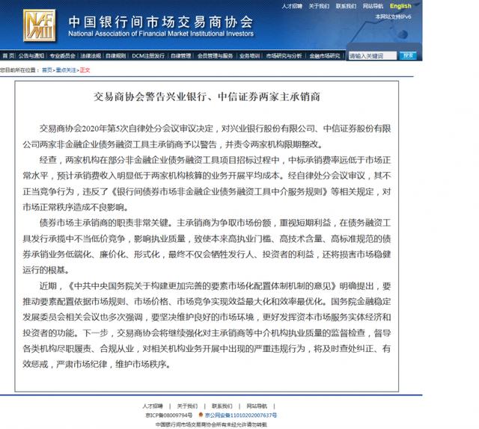Open the 专业委员会 menu
The image size is (479, 429).
click(62, 55)
